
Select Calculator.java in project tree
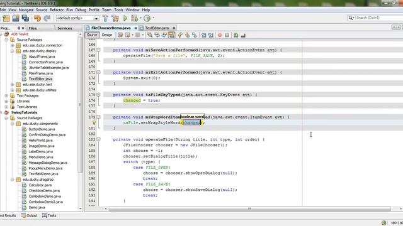pyautogui.click(x=40, y=185)
